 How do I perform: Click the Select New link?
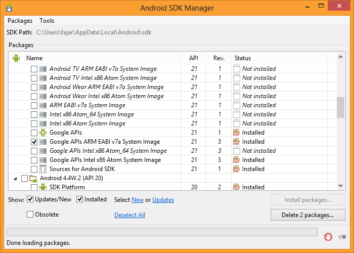(138, 200)
